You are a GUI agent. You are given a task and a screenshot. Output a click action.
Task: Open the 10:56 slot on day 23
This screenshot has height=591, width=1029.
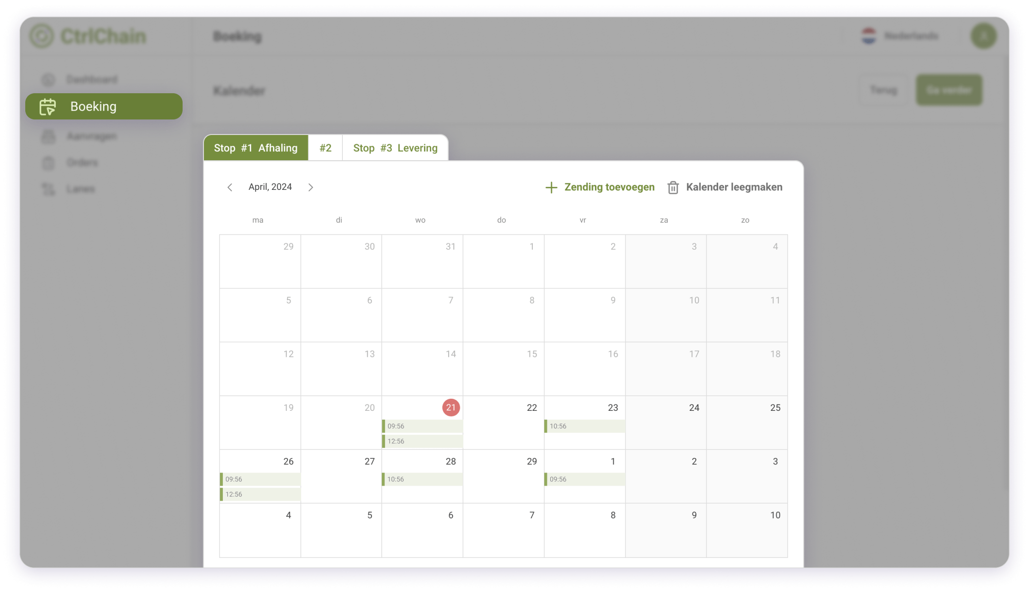point(584,426)
